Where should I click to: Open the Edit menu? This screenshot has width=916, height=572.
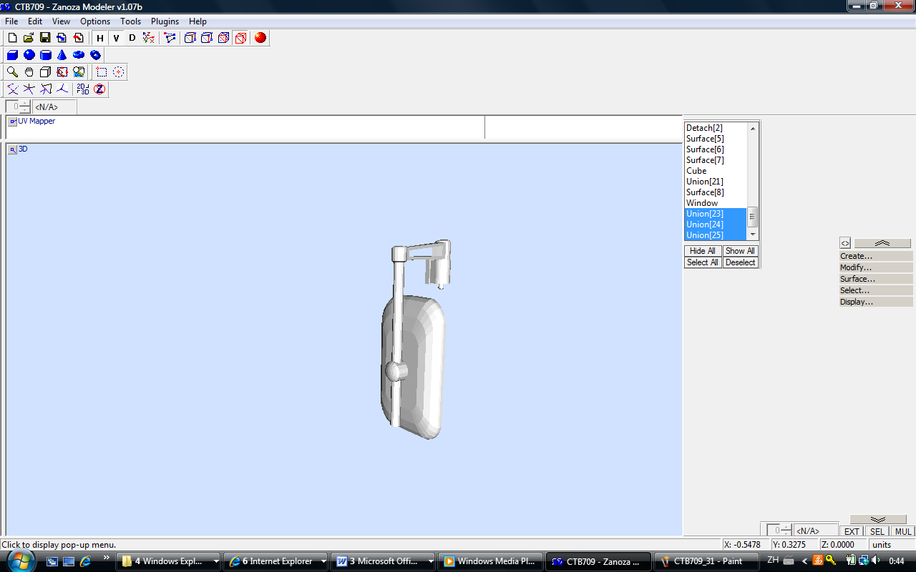tap(35, 21)
